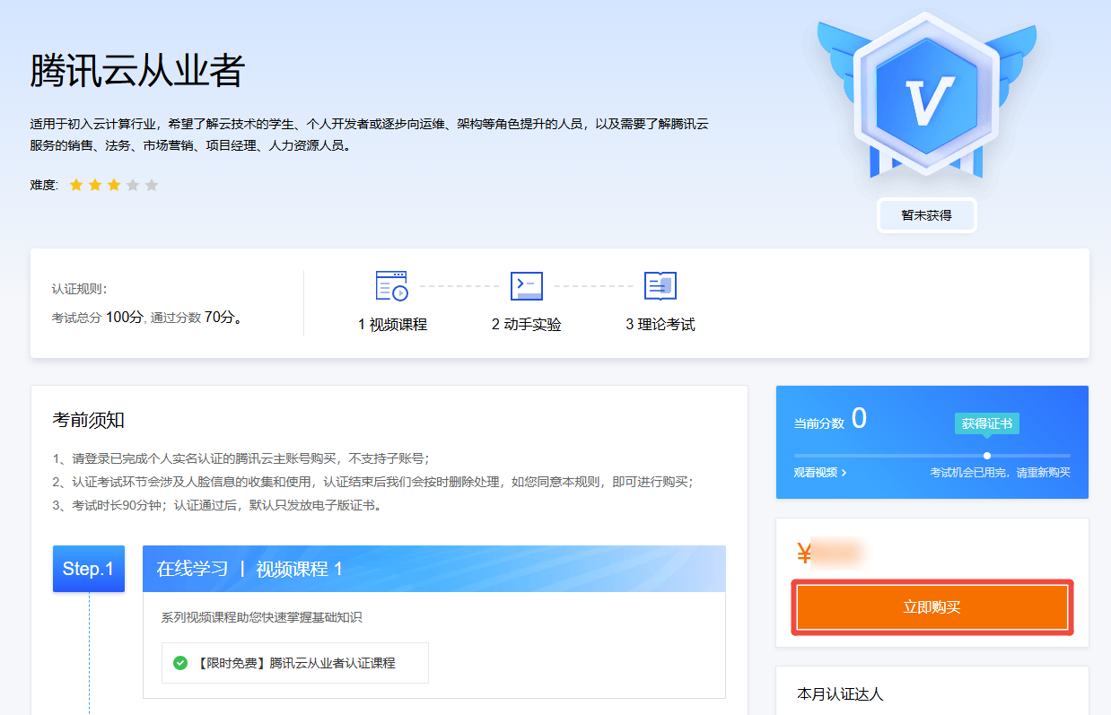Click the 系列视频课程助您快速掌握基础知识 text
The image size is (1111, 715).
pyautogui.click(x=262, y=617)
